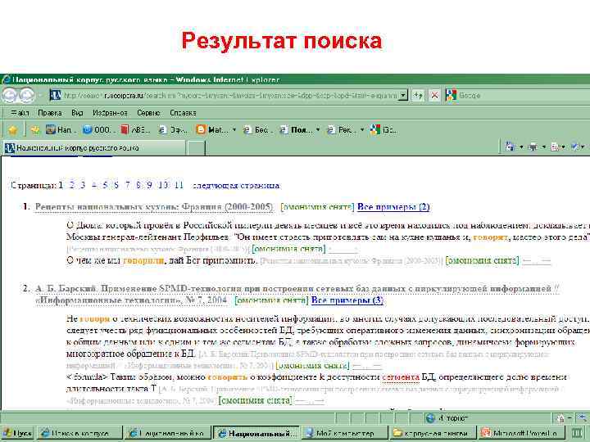Expand the dropdown arrow next to 'Пол...'
Viewport: 590px width, 442px height.
pos(318,130)
